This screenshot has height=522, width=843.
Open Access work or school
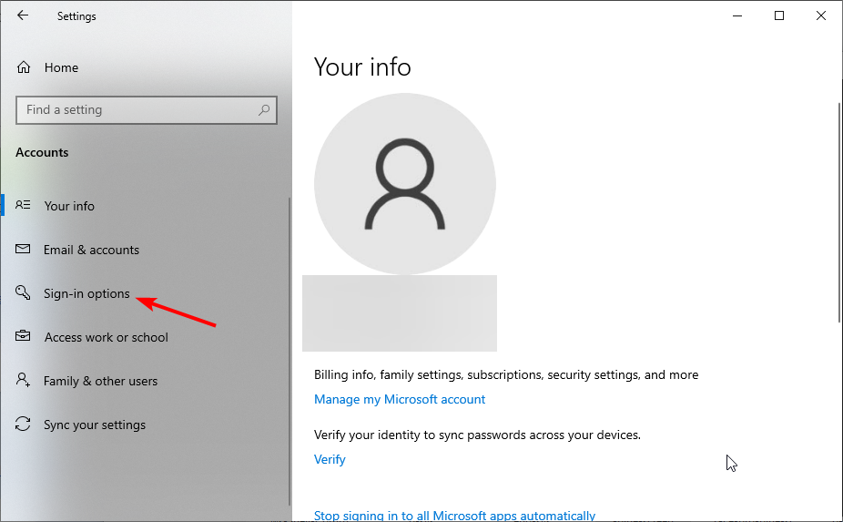pos(107,337)
